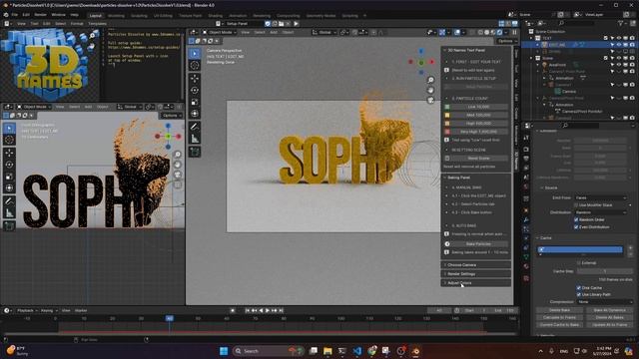
Task: Open Compression dropdown
Action: tap(605, 302)
